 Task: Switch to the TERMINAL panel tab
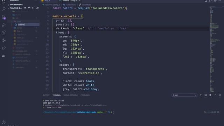tap(56, 95)
